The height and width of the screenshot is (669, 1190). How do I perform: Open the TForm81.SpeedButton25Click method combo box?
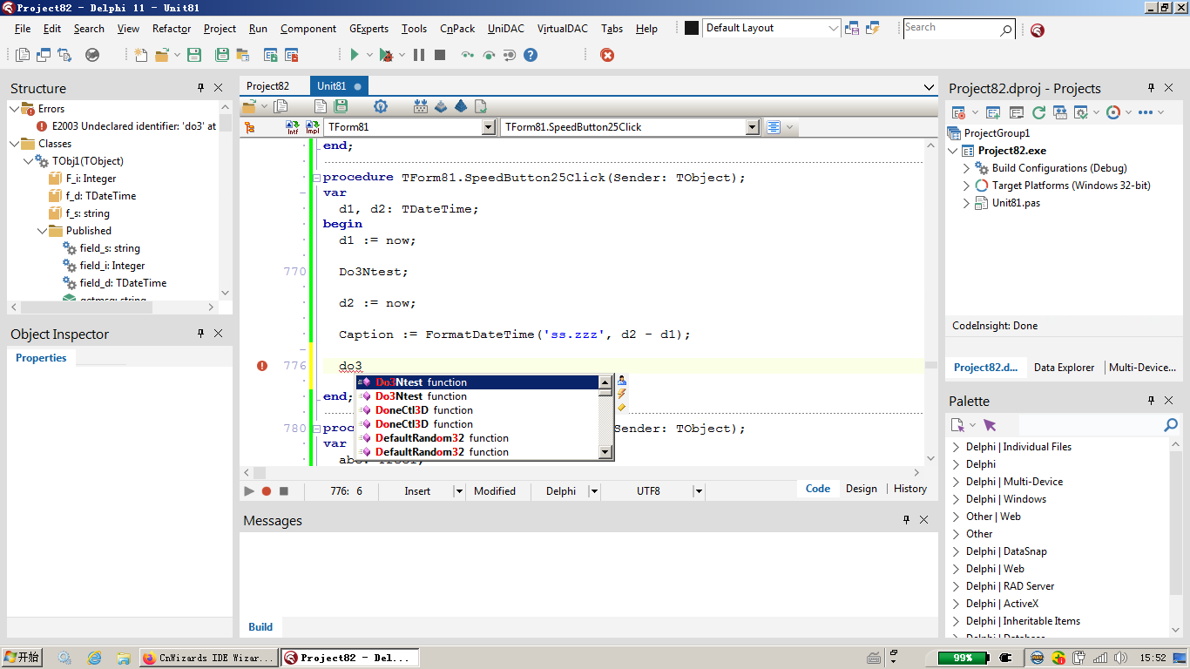point(753,127)
